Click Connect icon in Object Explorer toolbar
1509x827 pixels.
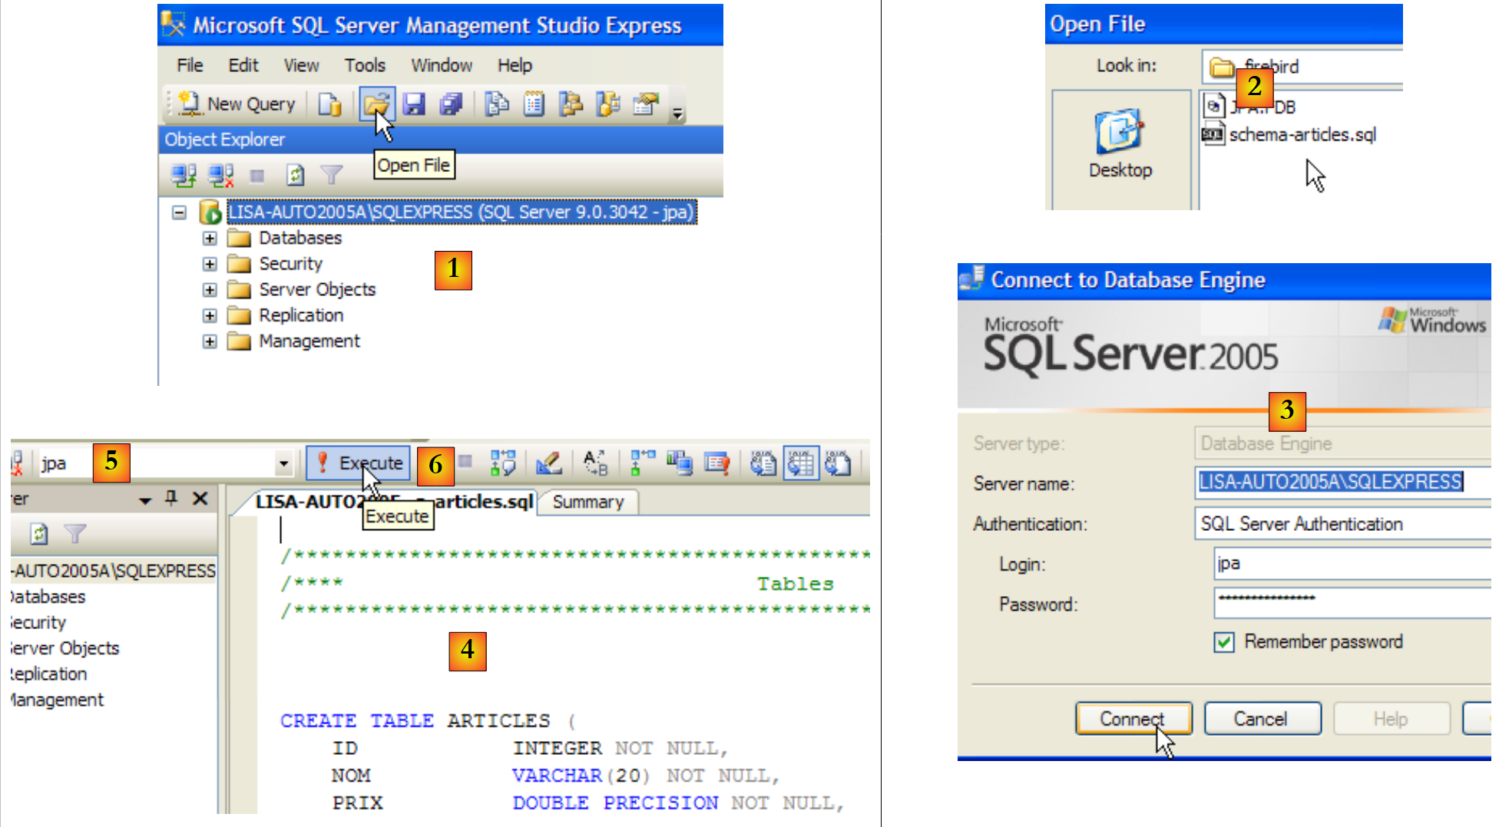point(184,176)
